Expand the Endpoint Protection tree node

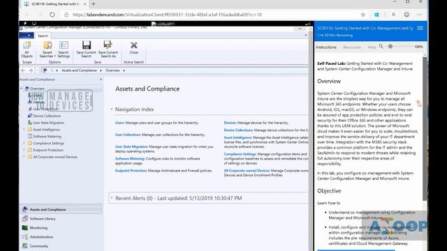point(24,150)
